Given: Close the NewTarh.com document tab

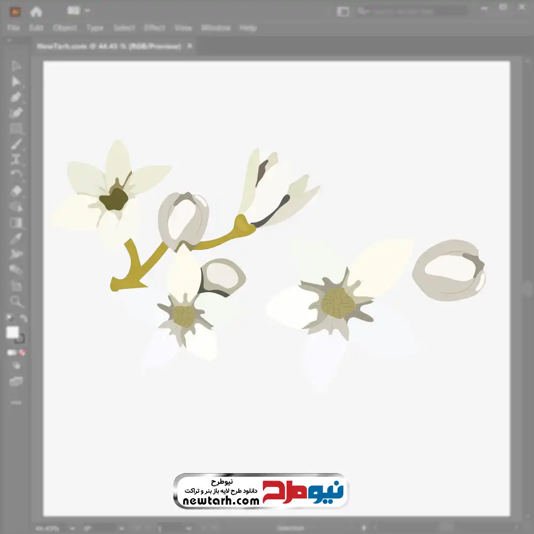Looking at the screenshot, I should pos(190,45).
